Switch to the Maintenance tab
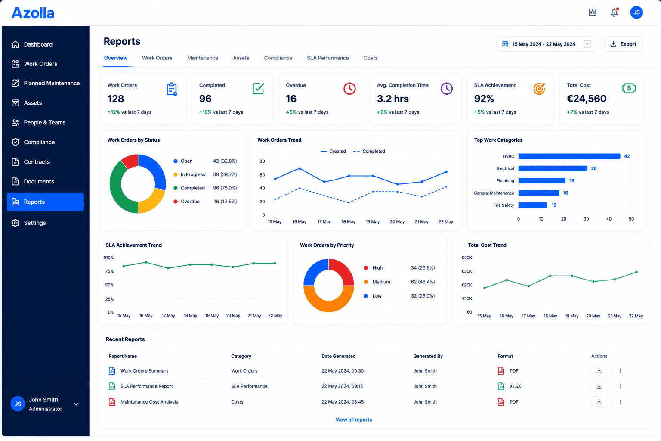Screen dimensions: 661x441 click(203, 58)
